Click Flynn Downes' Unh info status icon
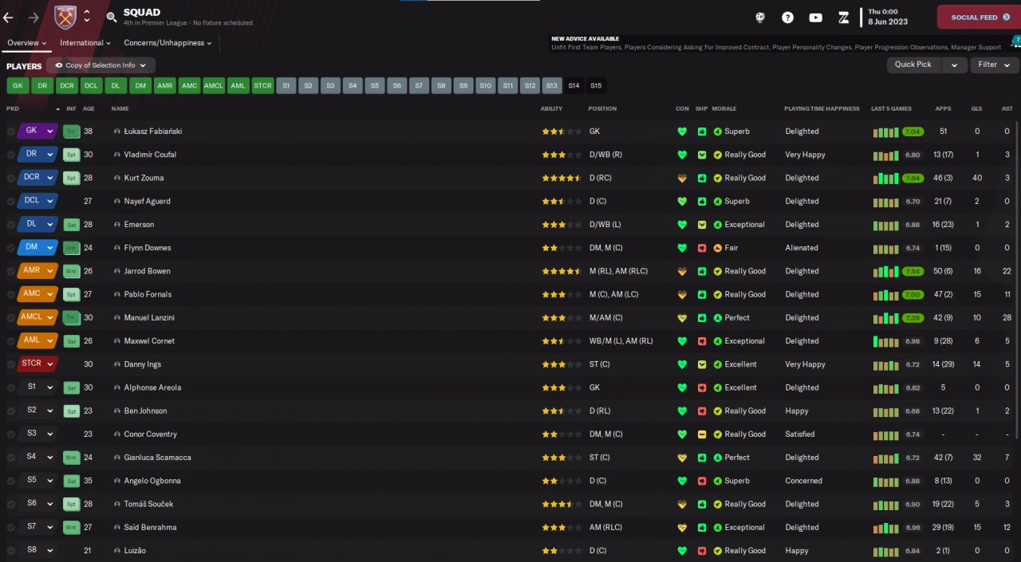The width and height of the screenshot is (1021, 562). tap(72, 248)
